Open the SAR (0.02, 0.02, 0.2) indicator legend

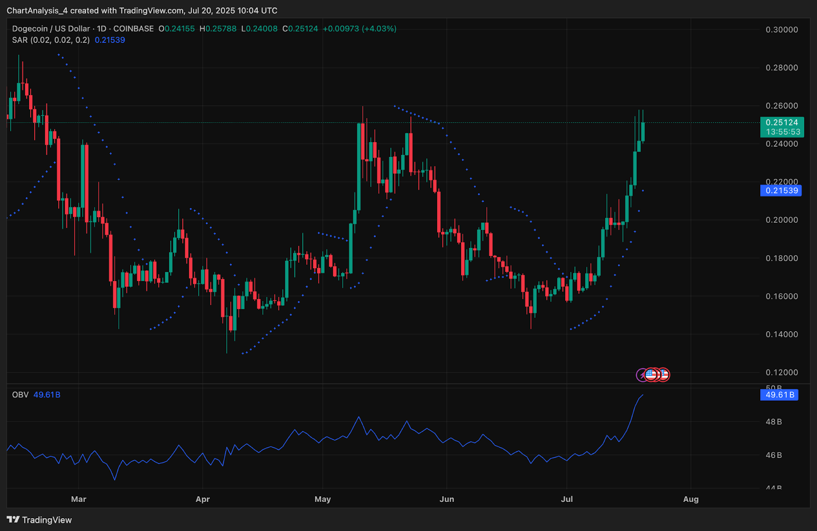coord(51,40)
